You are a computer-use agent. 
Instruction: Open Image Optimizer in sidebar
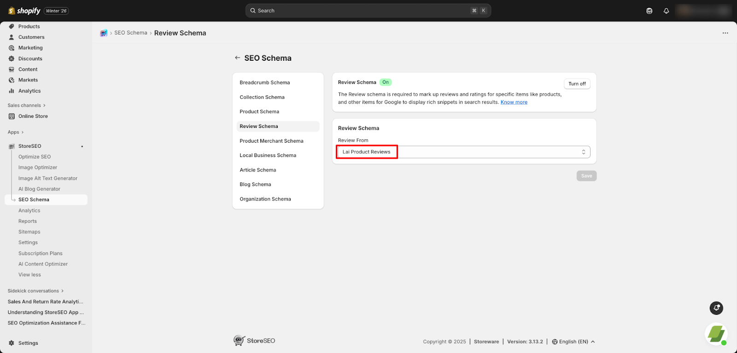[x=38, y=168]
